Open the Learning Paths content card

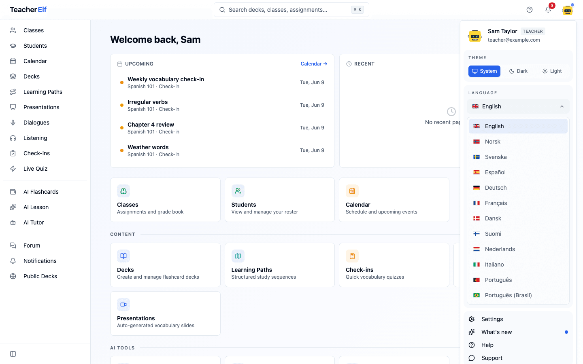(x=280, y=265)
